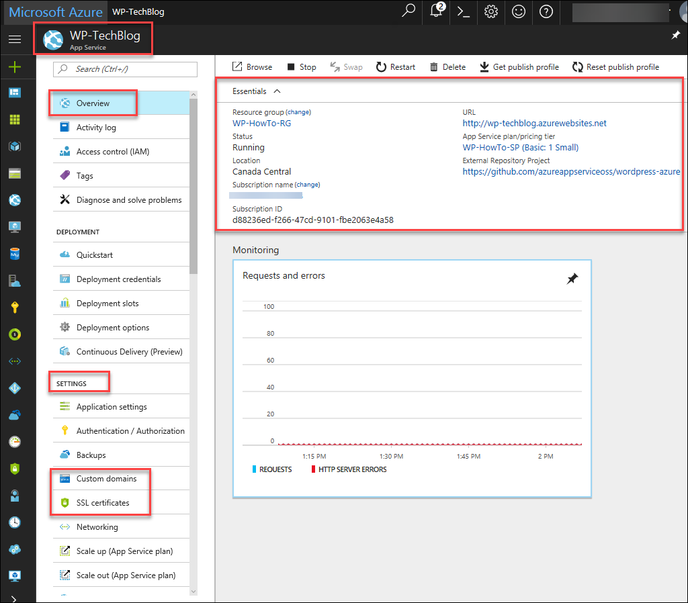The height and width of the screenshot is (603, 688).
Task: Click Get publish profile
Action: 519,66
